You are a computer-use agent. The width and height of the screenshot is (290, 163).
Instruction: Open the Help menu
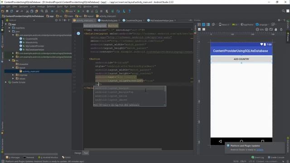coord(96,6)
